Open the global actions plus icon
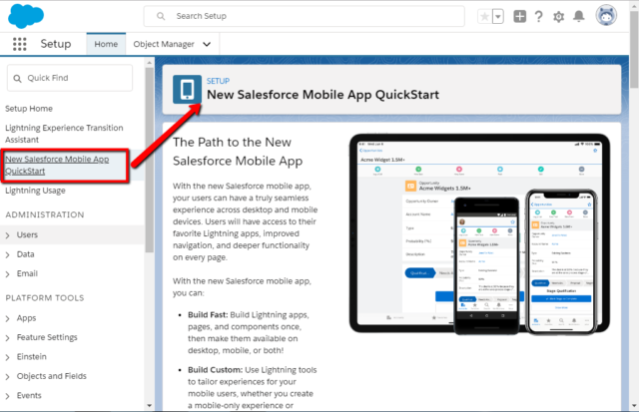Screen dimensions: 639x412 pyautogui.click(x=519, y=17)
